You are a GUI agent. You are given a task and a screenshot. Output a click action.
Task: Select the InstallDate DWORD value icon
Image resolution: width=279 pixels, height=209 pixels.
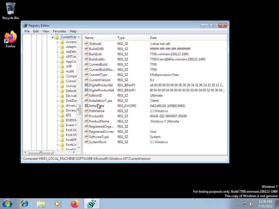[86, 106]
